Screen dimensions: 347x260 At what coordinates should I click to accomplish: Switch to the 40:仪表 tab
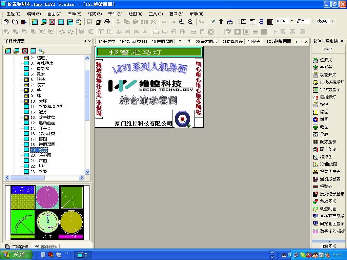click(x=254, y=42)
